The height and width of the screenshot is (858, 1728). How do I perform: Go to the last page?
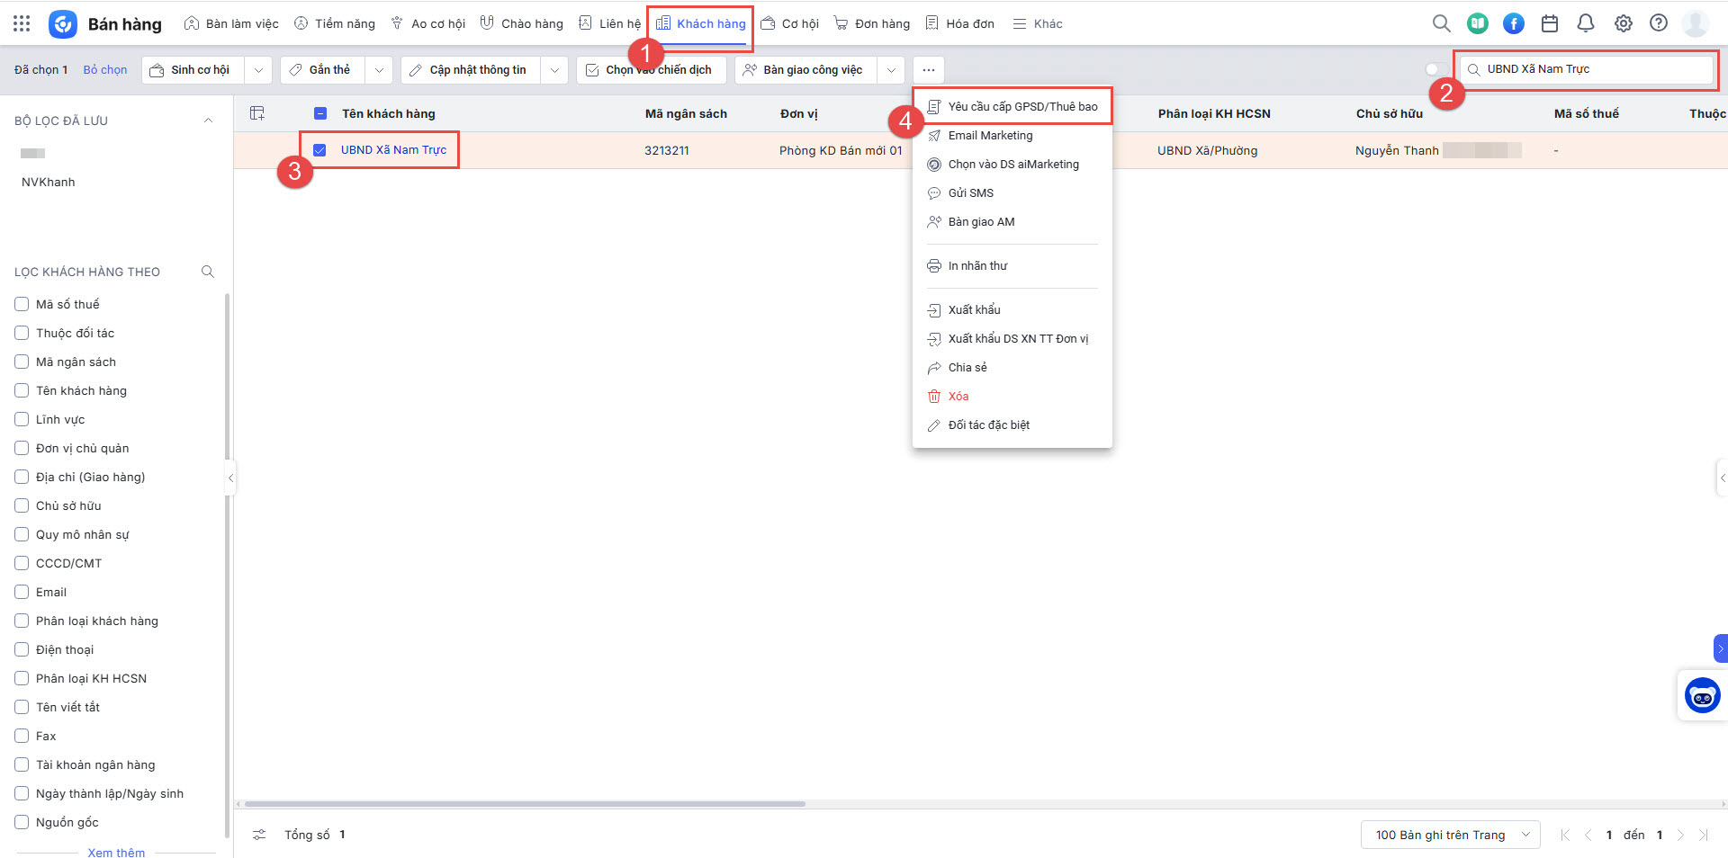(x=1704, y=835)
